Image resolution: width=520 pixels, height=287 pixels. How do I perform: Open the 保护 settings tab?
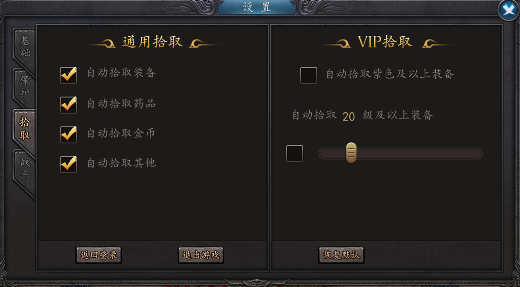click(x=25, y=87)
